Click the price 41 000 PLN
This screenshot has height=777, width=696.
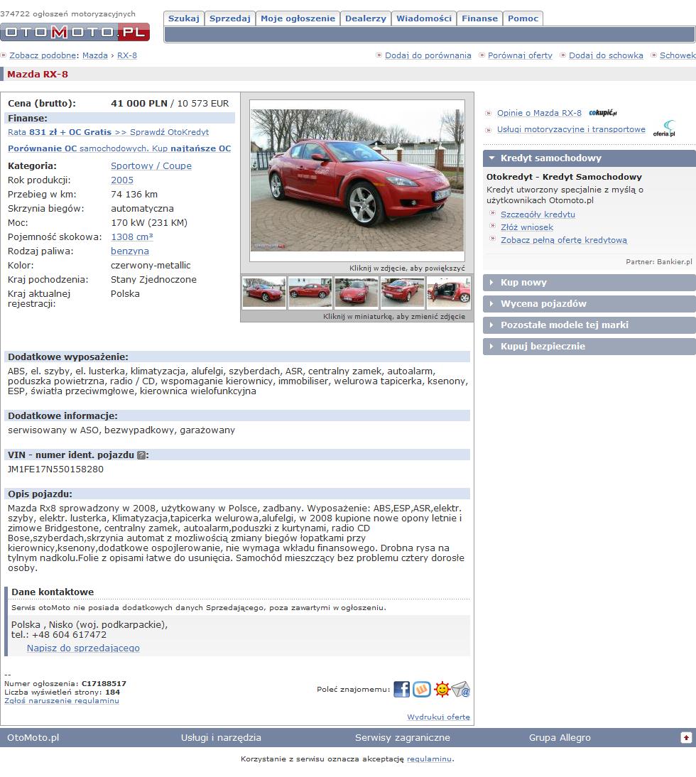[139, 104]
